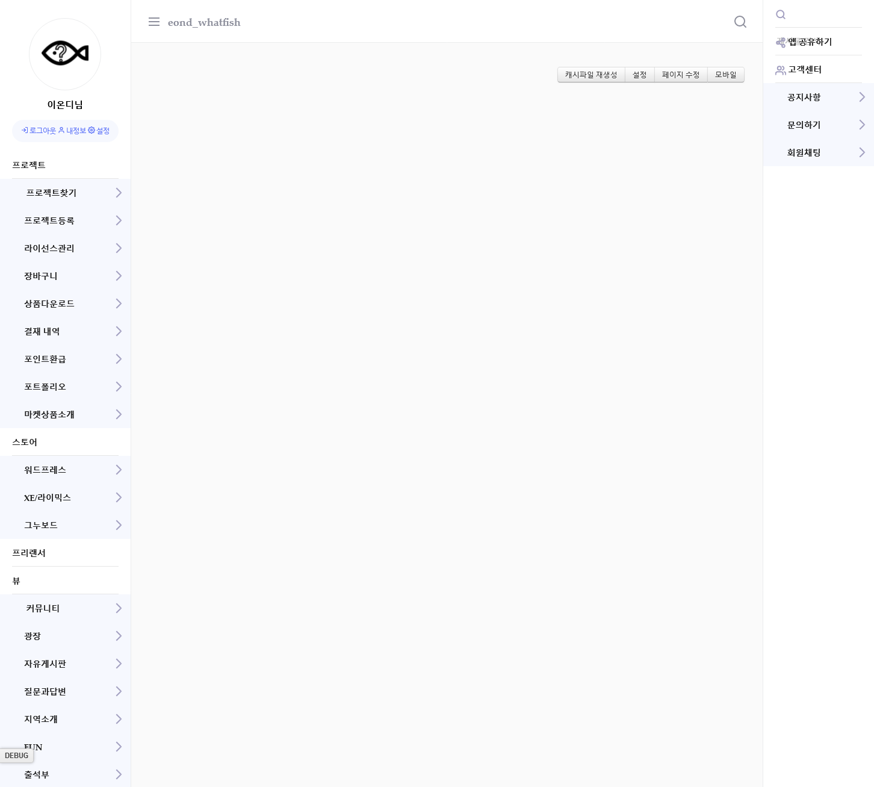Open the 커뮤니티 menu entry
The height and width of the screenshot is (787, 874).
pyautogui.click(x=43, y=608)
